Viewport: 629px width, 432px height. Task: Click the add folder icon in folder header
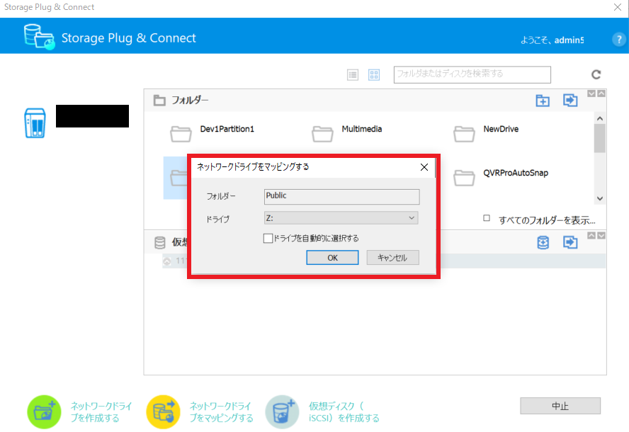point(543,101)
